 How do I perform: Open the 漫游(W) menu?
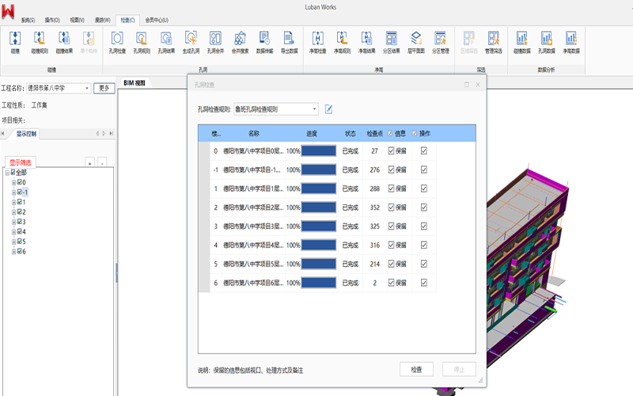[103, 20]
